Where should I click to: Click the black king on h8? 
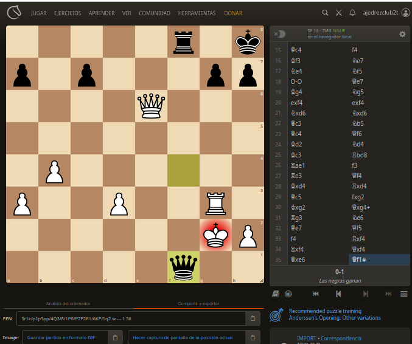point(248,42)
